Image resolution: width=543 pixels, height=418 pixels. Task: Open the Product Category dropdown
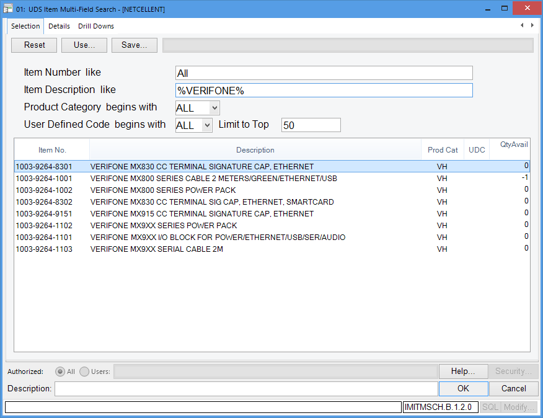point(214,108)
